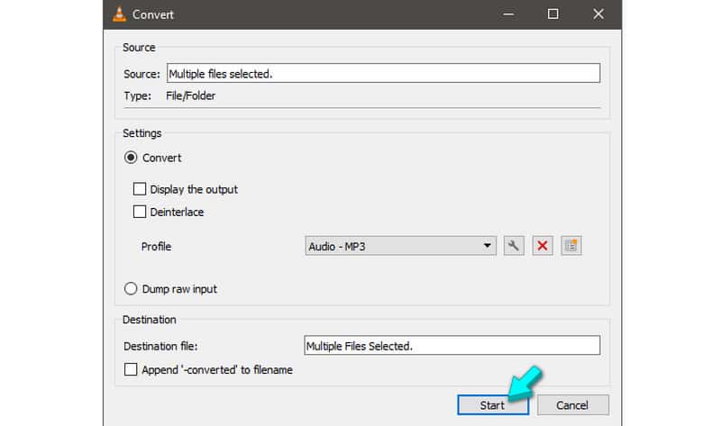Create a new profile icon button

click(571, 246)
